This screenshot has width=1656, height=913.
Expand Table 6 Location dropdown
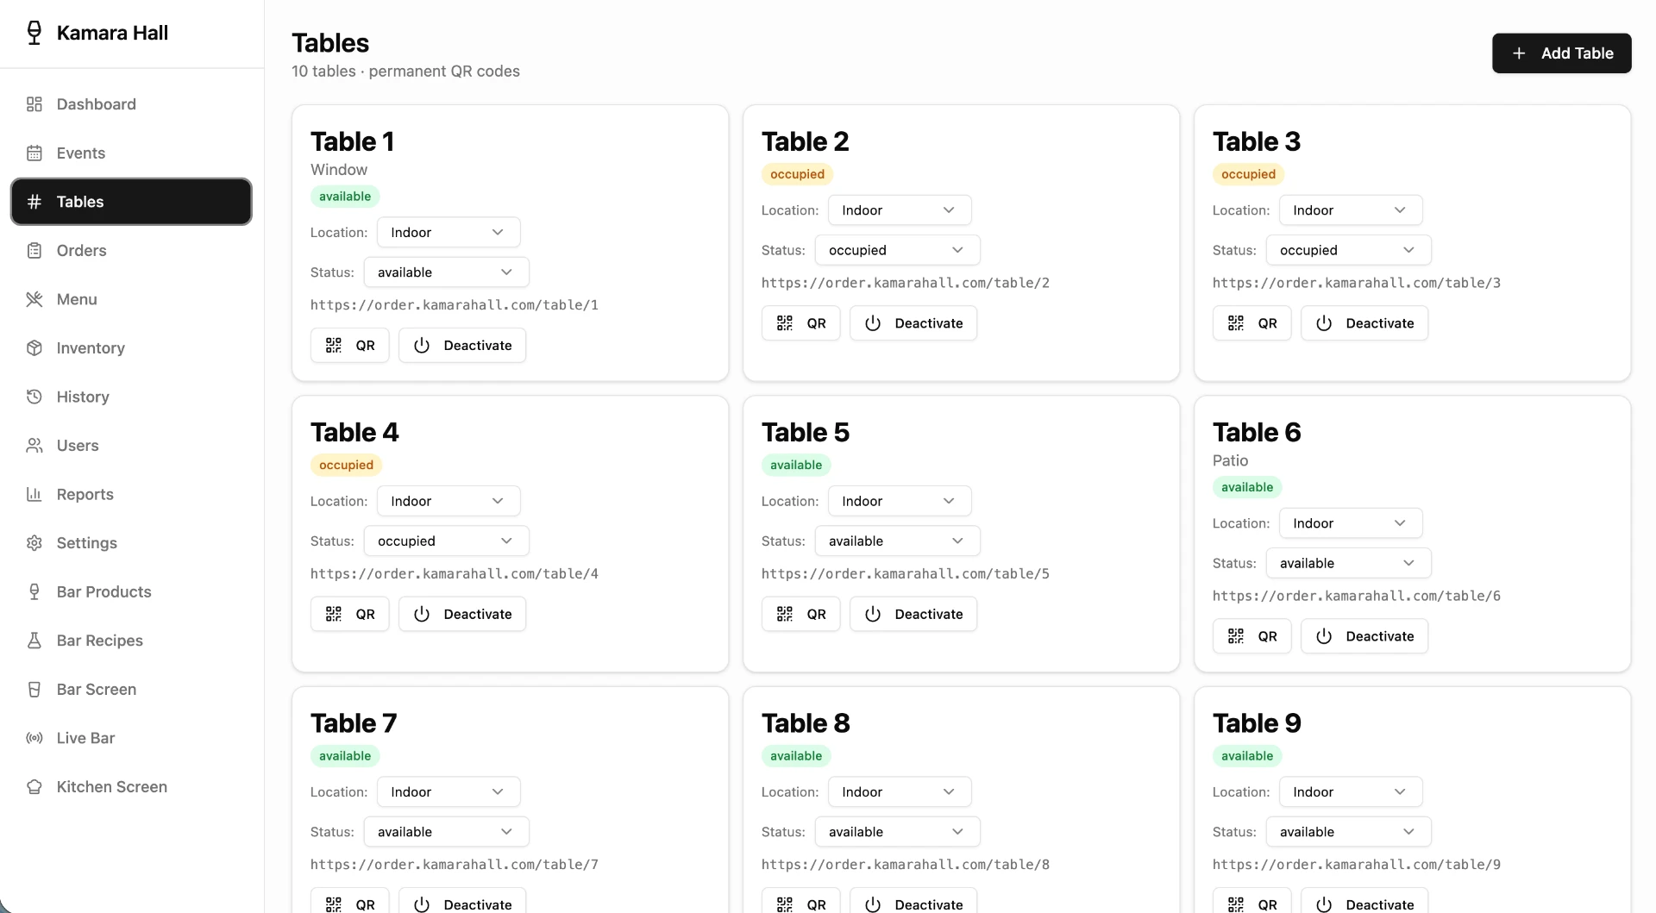(x=1351, y=523)
